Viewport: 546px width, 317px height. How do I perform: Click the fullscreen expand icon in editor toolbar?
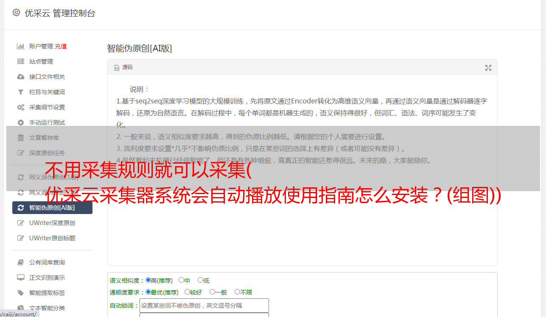488,68
